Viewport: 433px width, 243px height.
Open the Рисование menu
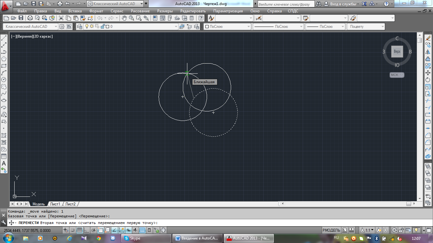pyautogui.click(x=140, y=11)
